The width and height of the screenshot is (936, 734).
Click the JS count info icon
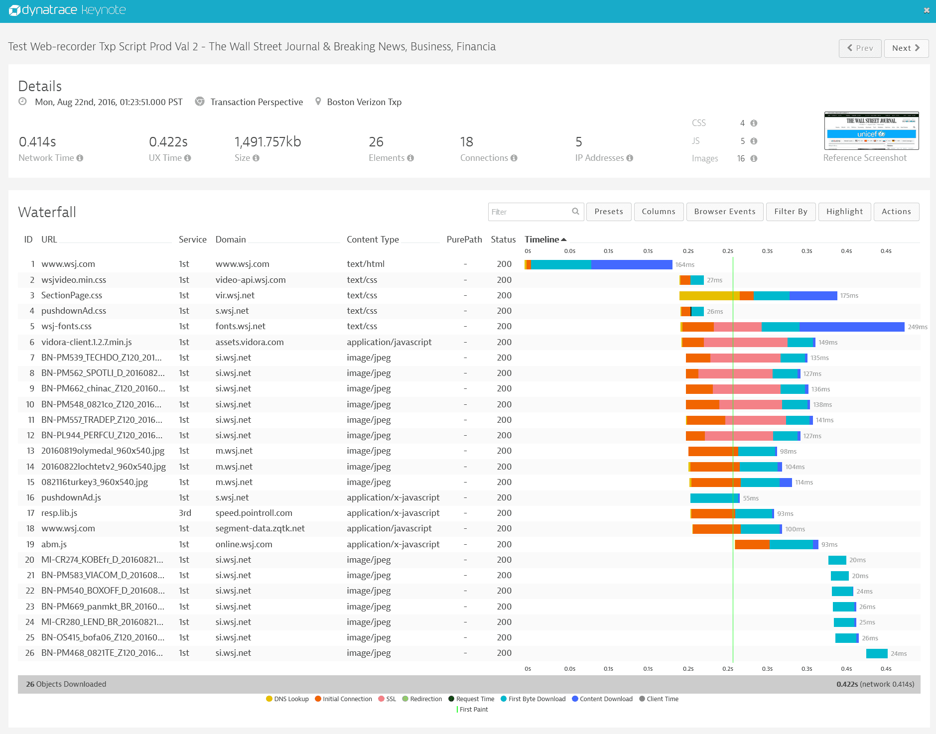tap(754, 141)
